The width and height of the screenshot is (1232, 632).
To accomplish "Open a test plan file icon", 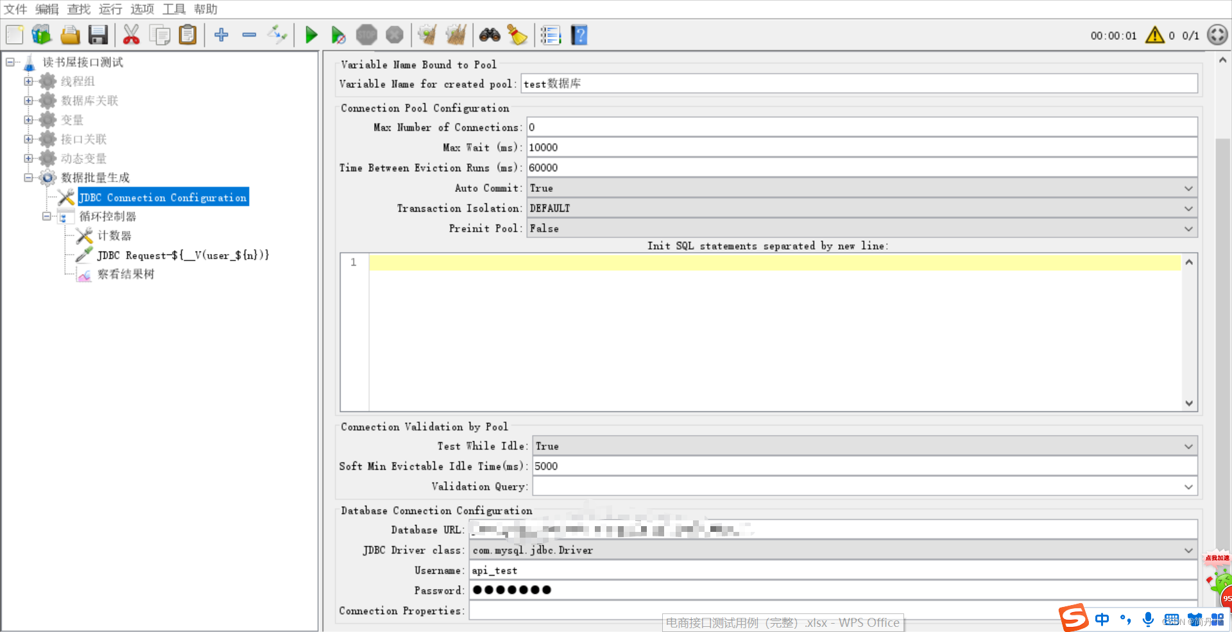I will click(70, 35).
